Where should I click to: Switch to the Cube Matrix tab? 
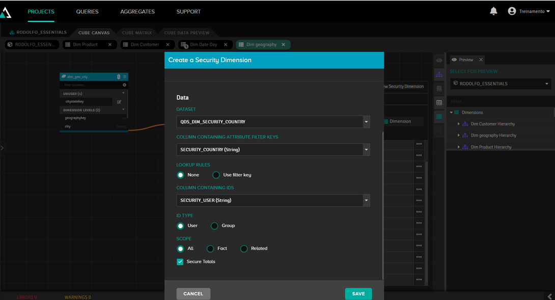point(136,33)
